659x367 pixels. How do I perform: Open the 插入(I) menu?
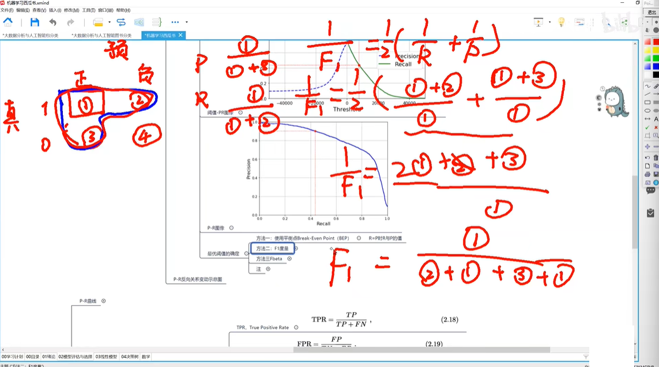55,10
